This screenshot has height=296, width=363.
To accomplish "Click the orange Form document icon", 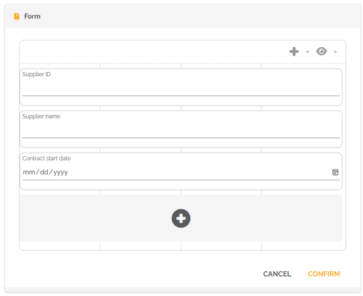I will (x=16, y=16).
